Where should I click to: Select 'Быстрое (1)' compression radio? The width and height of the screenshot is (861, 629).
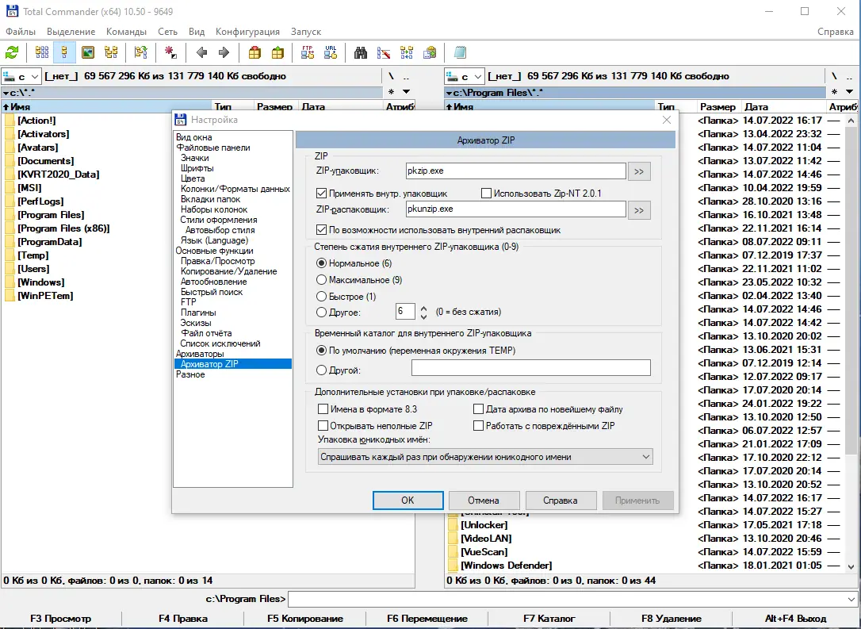click(x=322, y=297)
